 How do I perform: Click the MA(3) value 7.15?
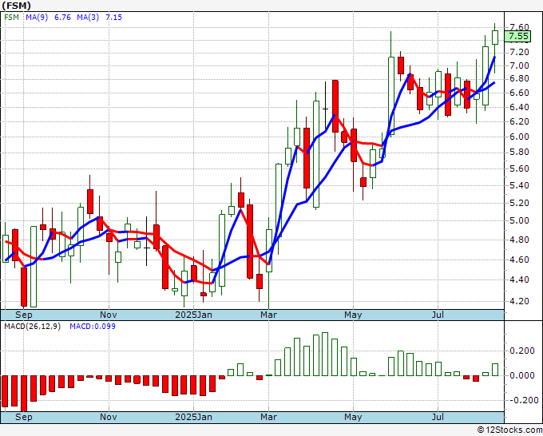[114, 18]
